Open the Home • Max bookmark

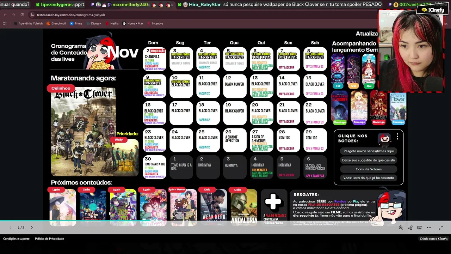[133, 24]
